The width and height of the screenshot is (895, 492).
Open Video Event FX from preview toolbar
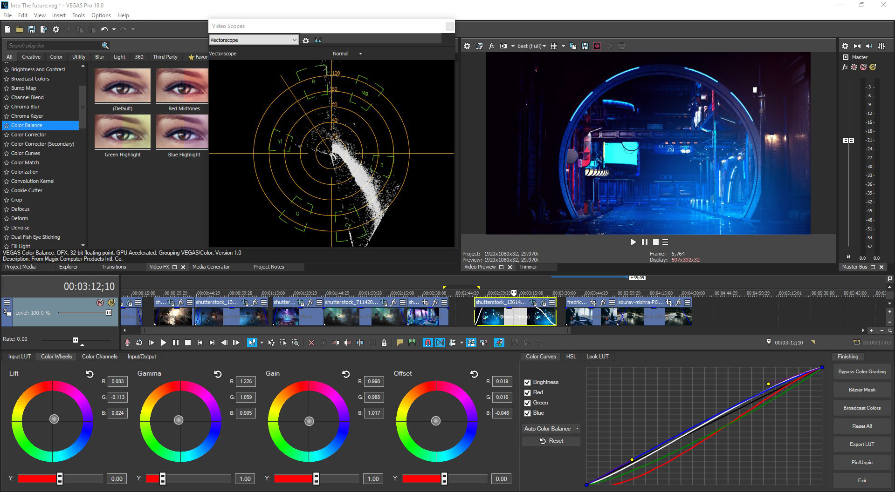(491, 46)
